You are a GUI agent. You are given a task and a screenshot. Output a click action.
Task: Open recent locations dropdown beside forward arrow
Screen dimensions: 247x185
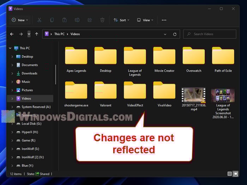29,34
